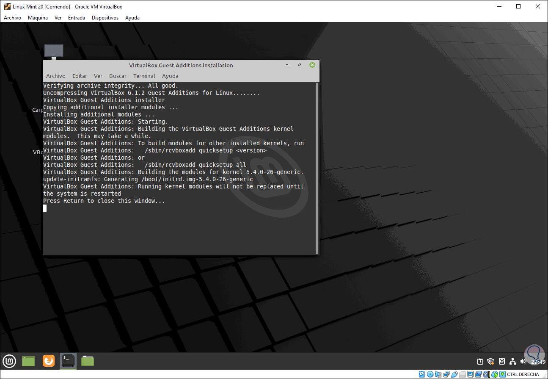Click the CPU virtualization status icon
The height and width of the screenshot is (379, 548).
click(x=486, y=374)
